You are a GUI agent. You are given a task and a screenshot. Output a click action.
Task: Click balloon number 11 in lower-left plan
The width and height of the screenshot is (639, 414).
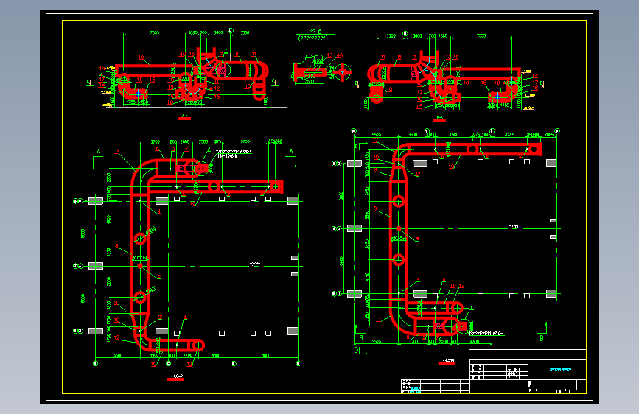117,152
